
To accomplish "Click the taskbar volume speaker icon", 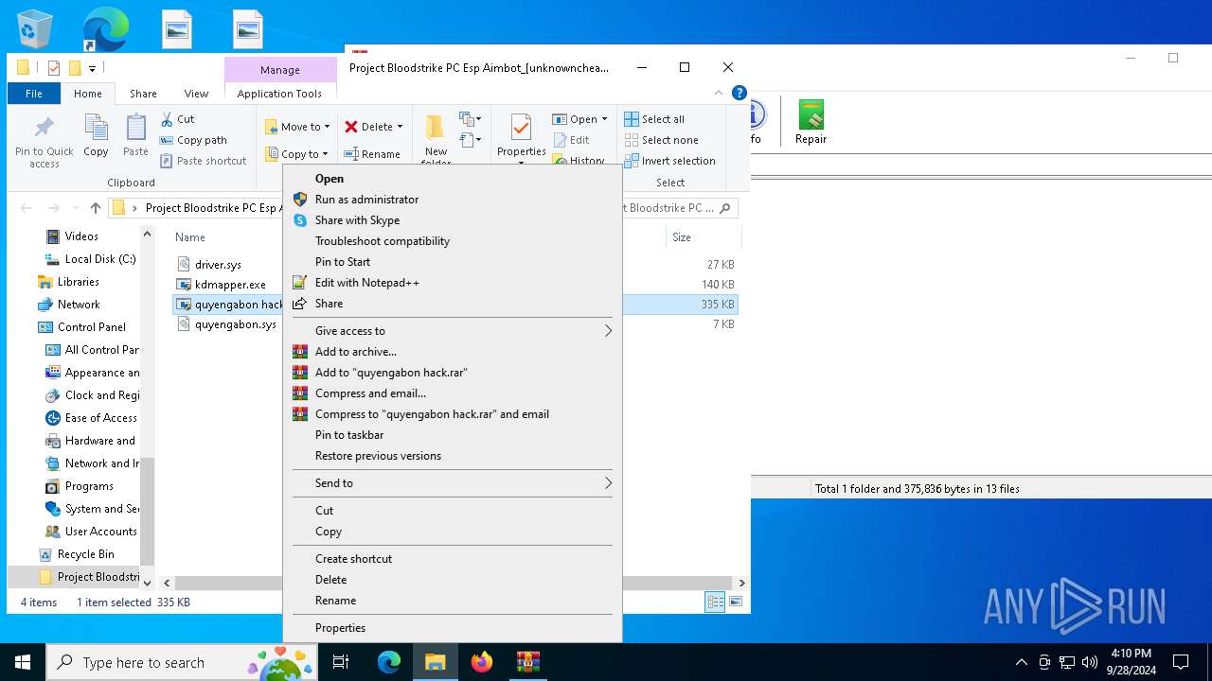I will click(1089, 662).
